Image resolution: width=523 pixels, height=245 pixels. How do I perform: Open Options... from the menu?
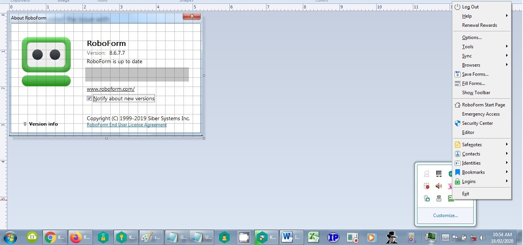pos(472,37)
